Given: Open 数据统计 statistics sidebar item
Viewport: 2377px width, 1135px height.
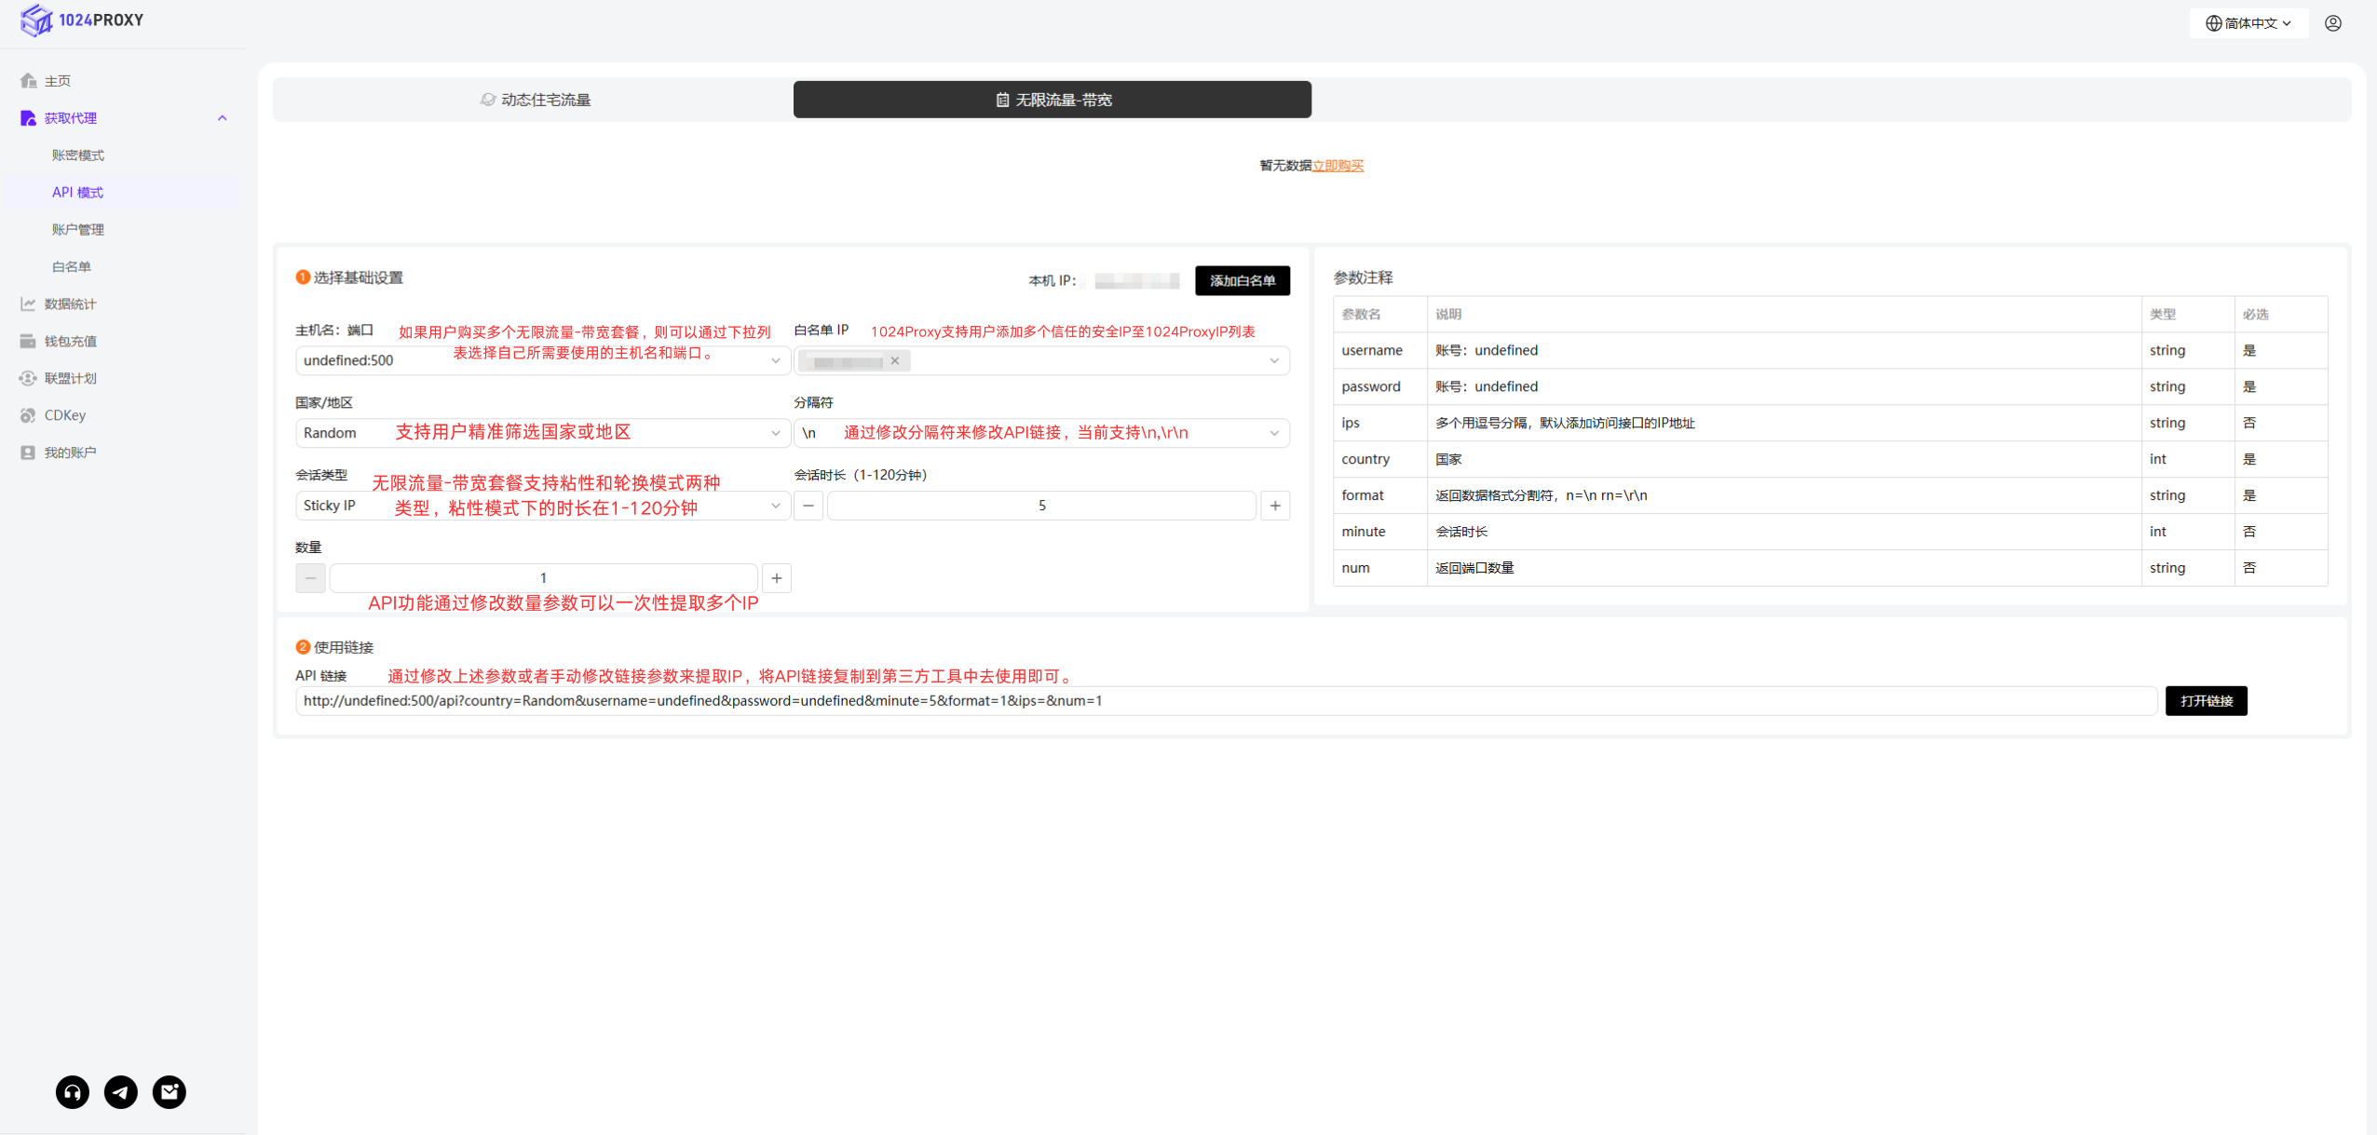Looking at the screenshot, I should pos(70,304).
